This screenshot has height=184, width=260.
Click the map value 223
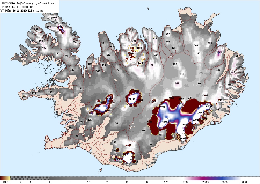tap(175, 64)
